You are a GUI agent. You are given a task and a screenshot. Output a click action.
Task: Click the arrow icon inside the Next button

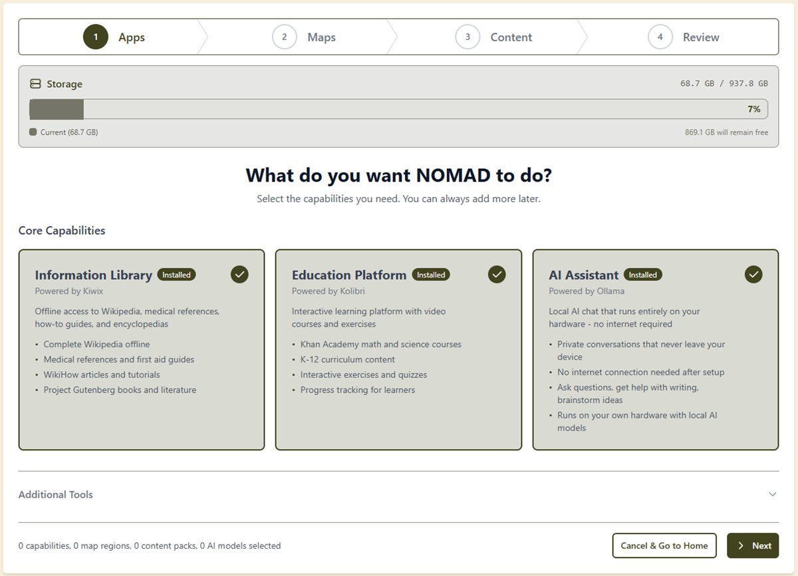[740, 545]
